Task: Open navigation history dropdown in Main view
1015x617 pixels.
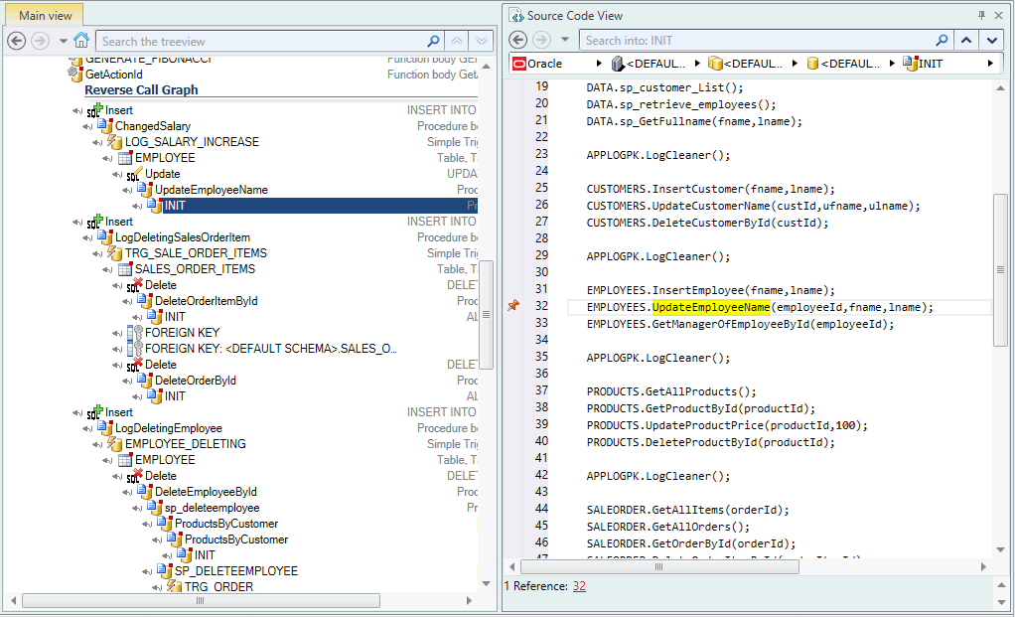Action: 63,41
